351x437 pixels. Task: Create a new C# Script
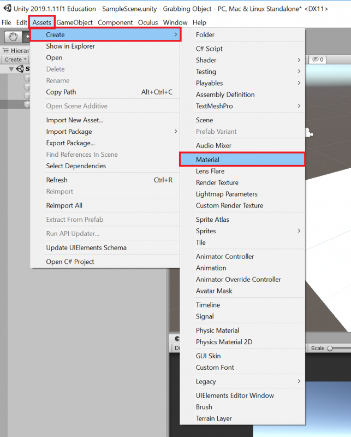pyautogui.click(x=242, y=49)
